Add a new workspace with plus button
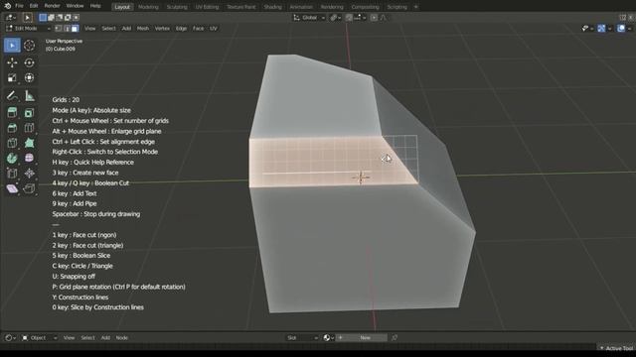 pos(415,7)
